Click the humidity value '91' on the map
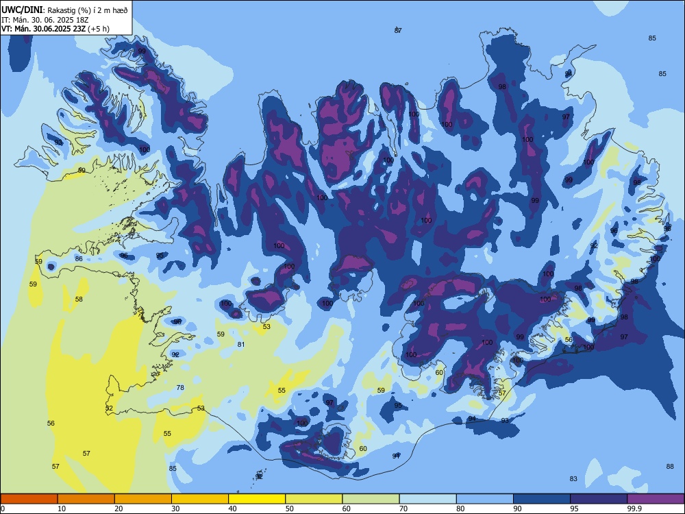The width and height of the screenshot is (685, 514). pos(396,456)
